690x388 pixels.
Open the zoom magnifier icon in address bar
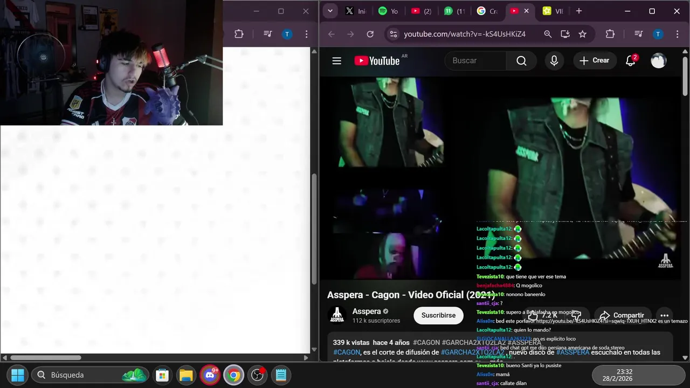(548, 34)
